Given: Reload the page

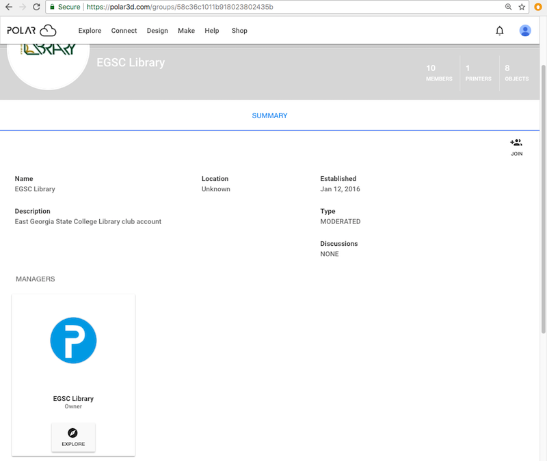Looking at the screenshot, I should [36, 7].
